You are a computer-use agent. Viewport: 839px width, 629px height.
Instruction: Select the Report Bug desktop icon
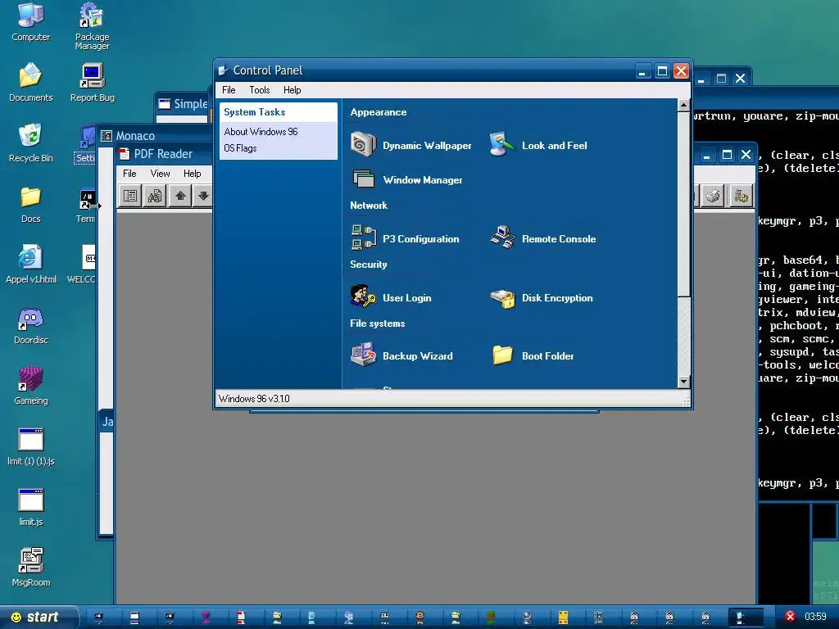pos(92,83)
